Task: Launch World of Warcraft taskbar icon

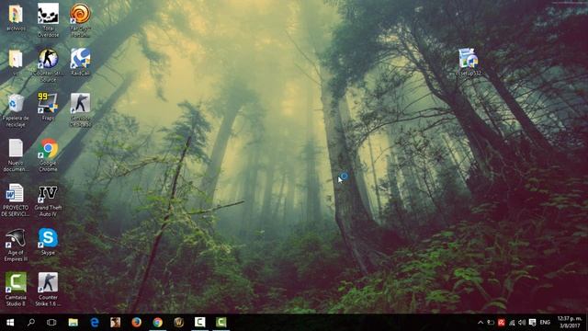Action: point(179,323)
